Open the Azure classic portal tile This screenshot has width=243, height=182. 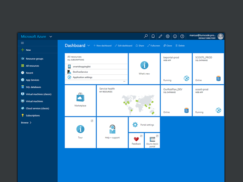pos(152,140)
